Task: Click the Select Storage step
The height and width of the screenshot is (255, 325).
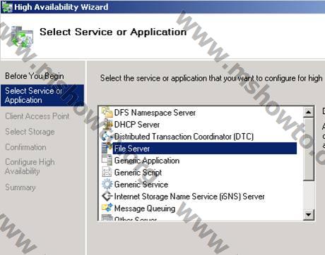Action: (x=30, y=132)
